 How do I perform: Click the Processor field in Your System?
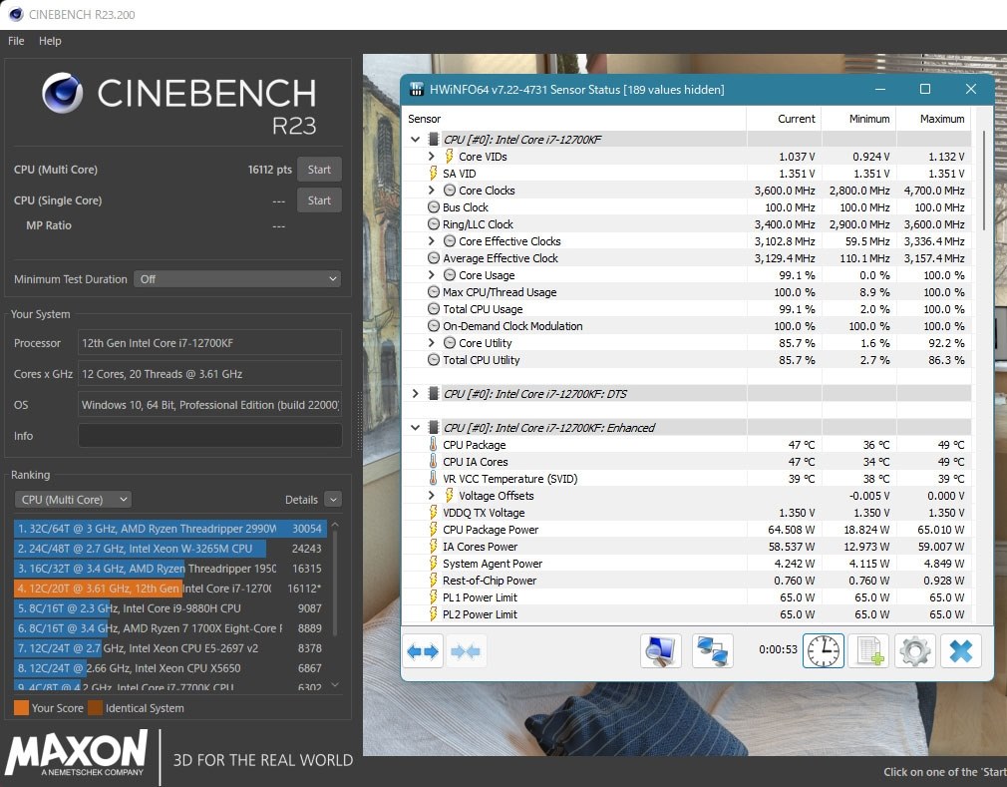click(x=209, y=343)
